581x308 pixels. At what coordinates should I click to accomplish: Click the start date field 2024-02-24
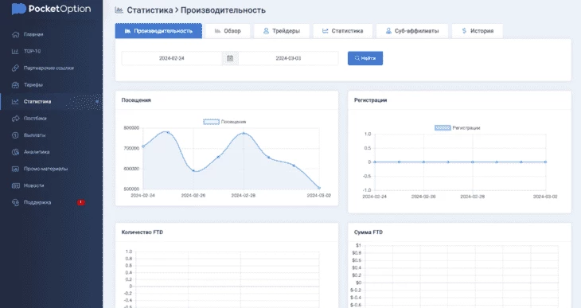172,58
